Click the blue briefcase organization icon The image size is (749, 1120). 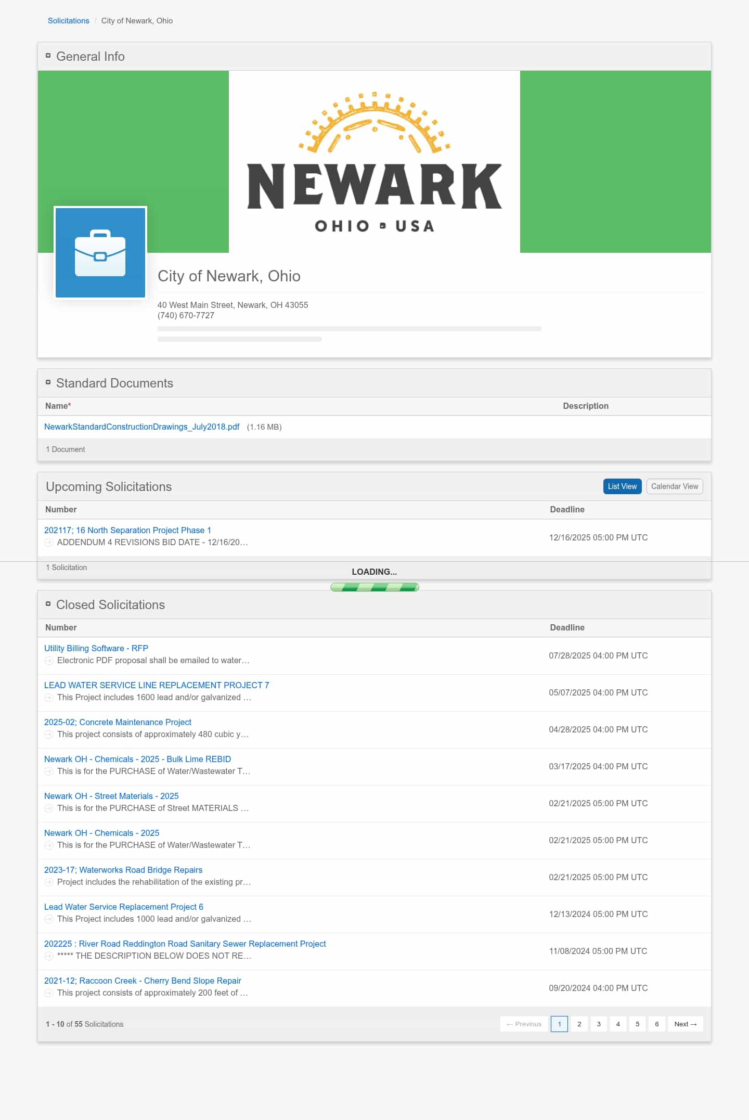tap(100, 253)
